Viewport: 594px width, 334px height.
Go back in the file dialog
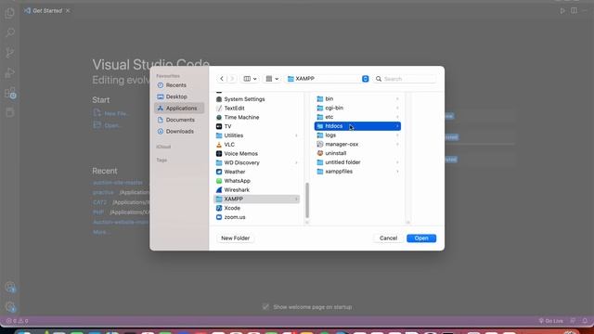point(222,79)
